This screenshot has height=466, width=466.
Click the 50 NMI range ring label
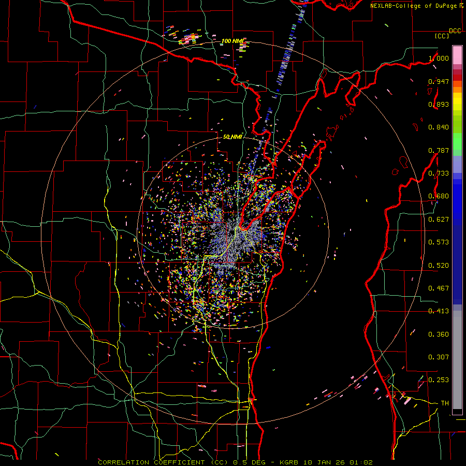coord(232,137)
